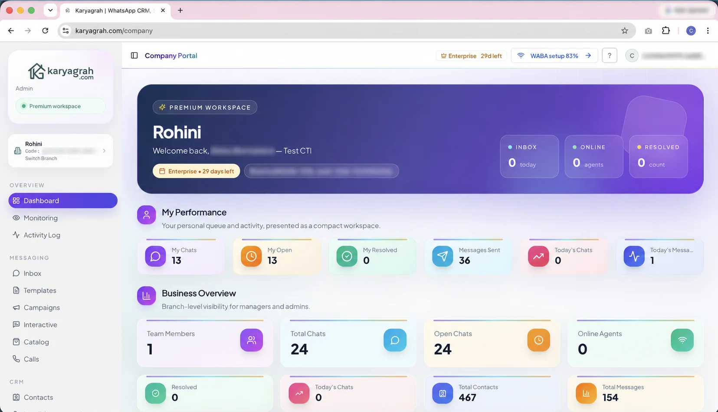
Task: Open Activity Log in the sidebar
Action: pos(63,235)
